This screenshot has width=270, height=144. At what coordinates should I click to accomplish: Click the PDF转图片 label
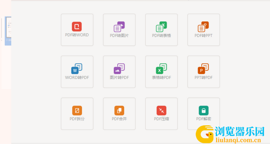(119, 36)
